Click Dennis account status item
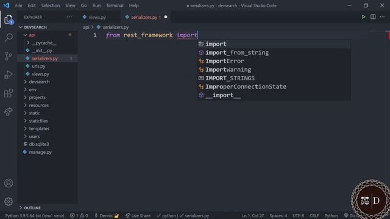Image resolution: width=390 pixels, height=219 pixels. (107, 215)
